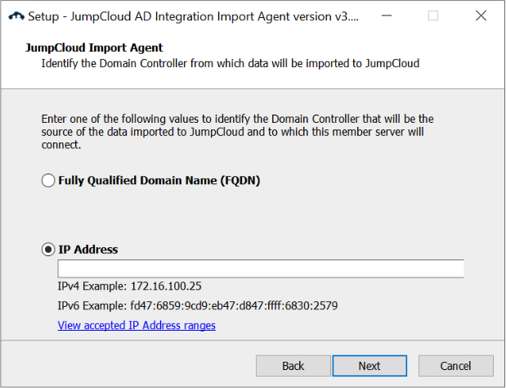The image size is (506, 388).
Task: Click the JumpCloud logo in title bar
Action: point(16,16)
